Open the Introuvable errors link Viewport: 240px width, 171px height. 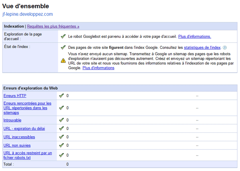click(x=12, y=120)
